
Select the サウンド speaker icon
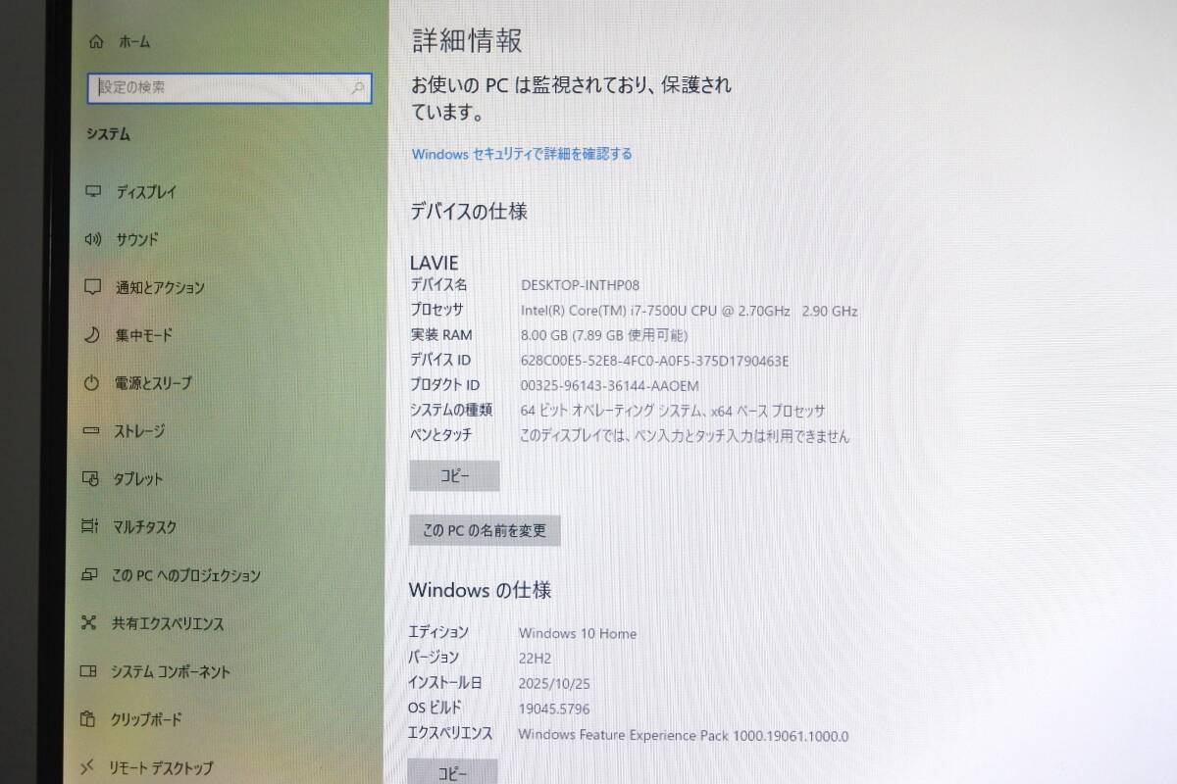click(93, 239)
